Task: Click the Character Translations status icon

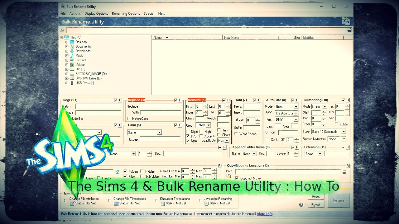Action: (x=163, y=203)
